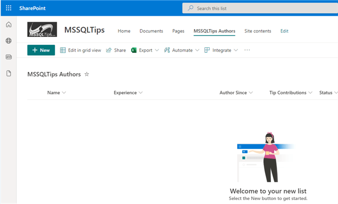Image resolution: width=338 pixels, height=204 pixels.
Task: Go to the Home navigation tab
Action: pyautogui.click(x=124, y=31)
